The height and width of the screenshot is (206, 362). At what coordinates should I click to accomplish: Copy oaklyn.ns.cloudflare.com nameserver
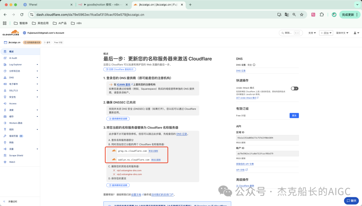point(156,160)
